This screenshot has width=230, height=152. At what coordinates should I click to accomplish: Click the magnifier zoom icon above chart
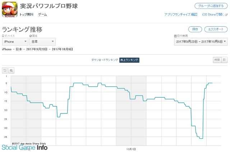coord(11,71)
